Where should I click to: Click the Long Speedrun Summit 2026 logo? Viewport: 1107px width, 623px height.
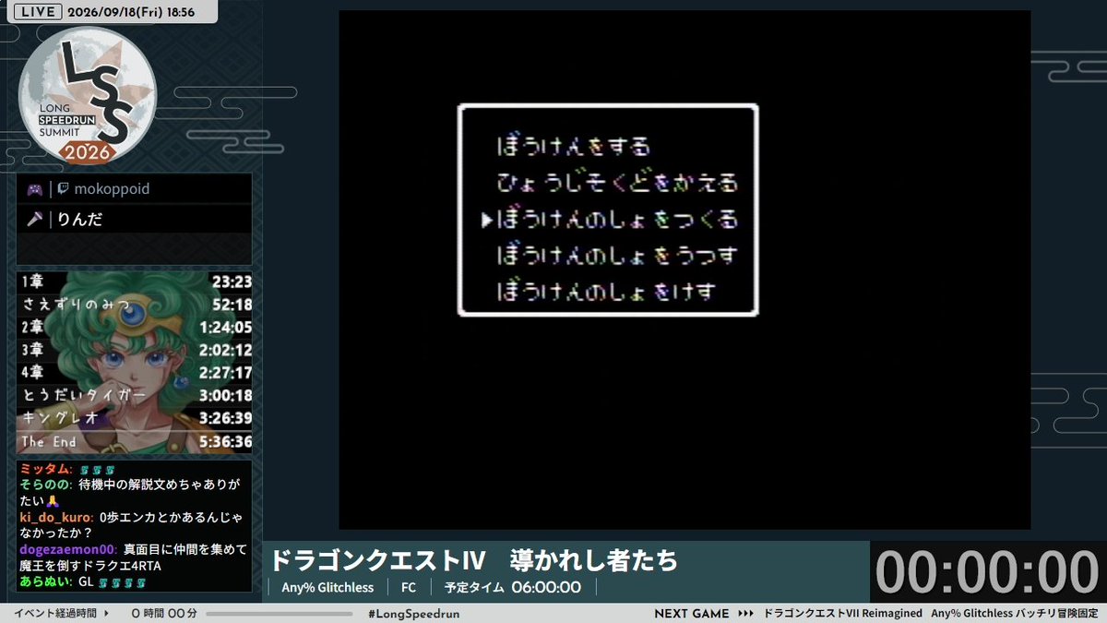pyautogui.click(x=88, y=94)
